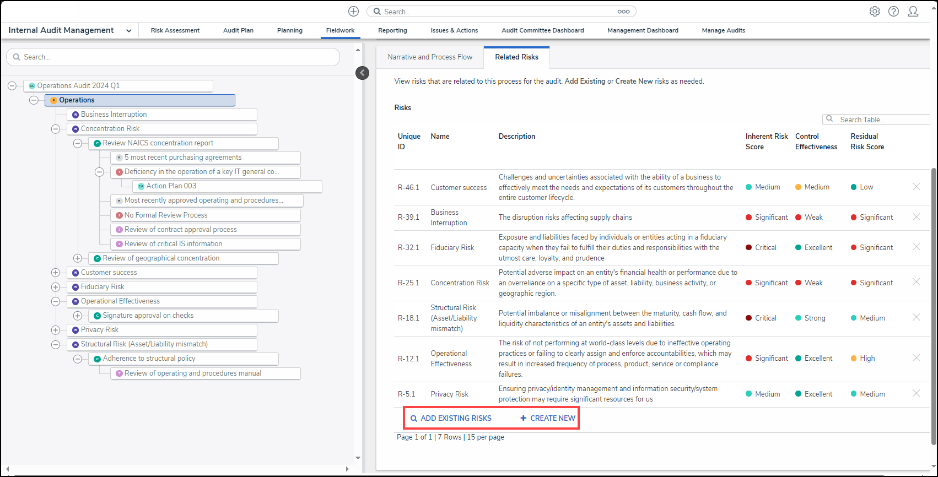Open the help question mark icon
Image resolution: width=938 pixels, height=477 pixels.
893,12
